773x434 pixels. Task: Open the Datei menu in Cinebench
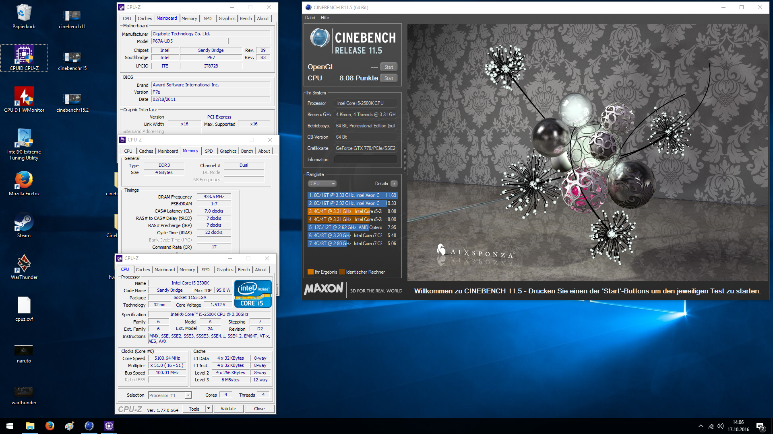pos(310,18)
